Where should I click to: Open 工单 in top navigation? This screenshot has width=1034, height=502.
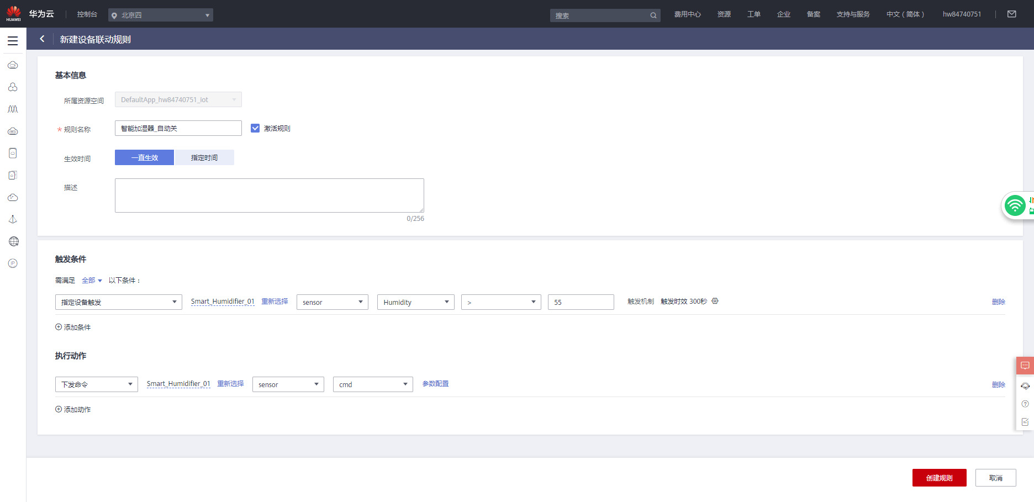coord(754,14)
